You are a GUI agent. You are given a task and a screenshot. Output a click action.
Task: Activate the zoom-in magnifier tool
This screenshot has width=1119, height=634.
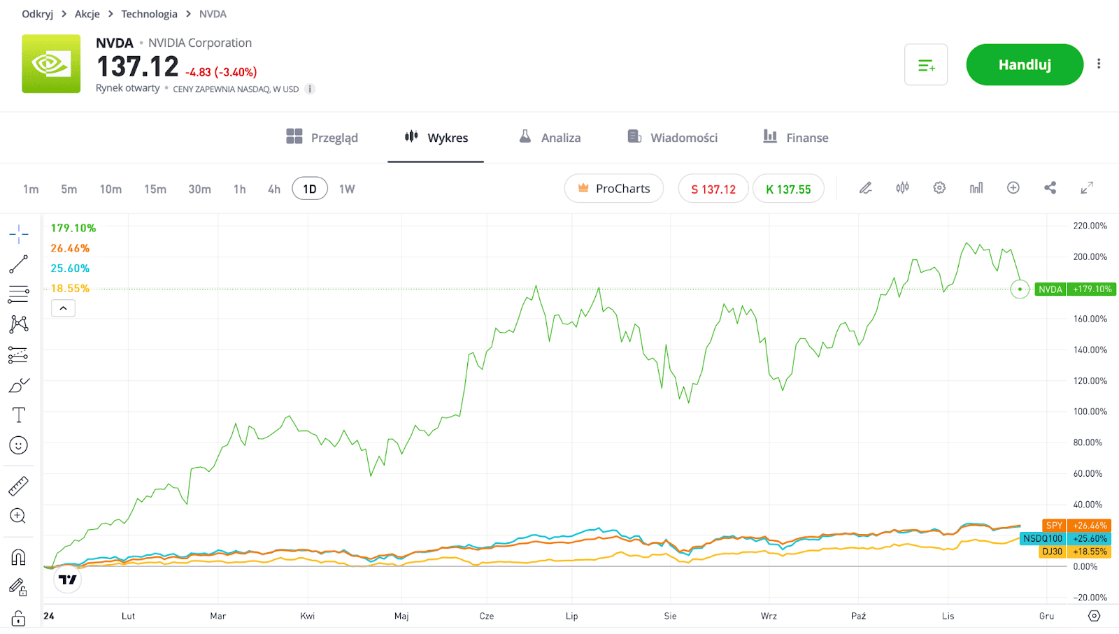coord(18,516)
